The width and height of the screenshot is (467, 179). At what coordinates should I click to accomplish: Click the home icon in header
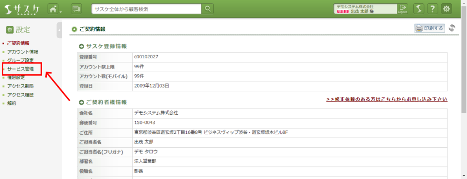tap(53, 9)
